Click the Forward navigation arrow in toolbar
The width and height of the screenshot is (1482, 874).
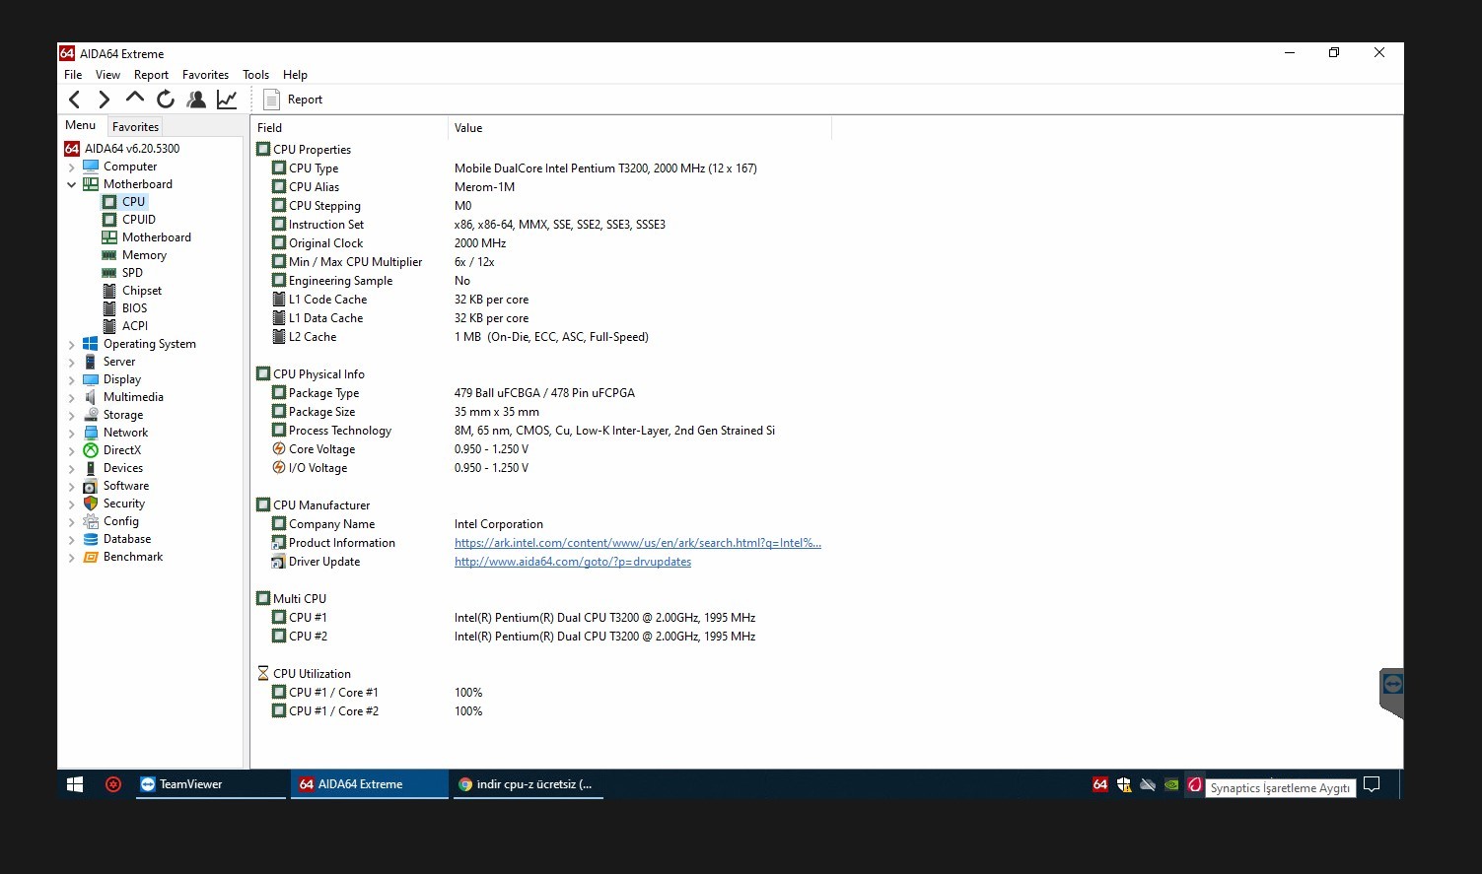105,100
